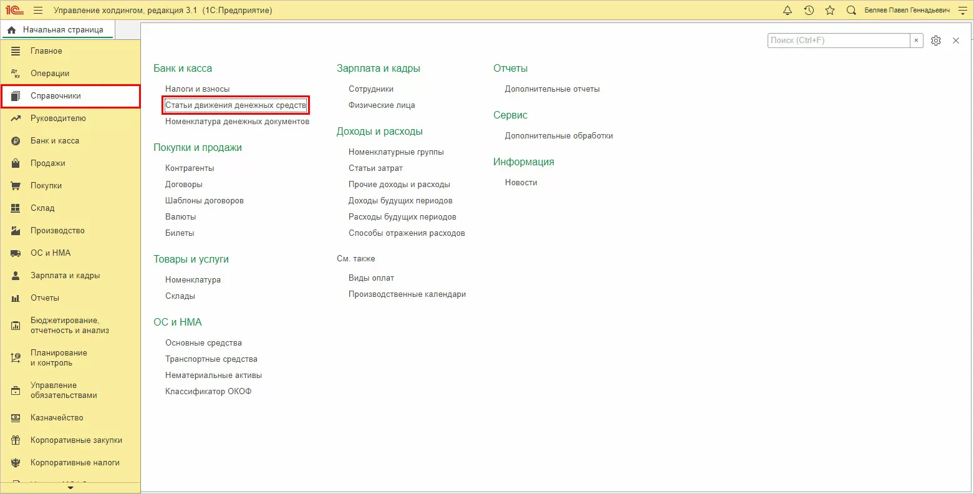Click the Планирование и контроль icon

point(16,358)
